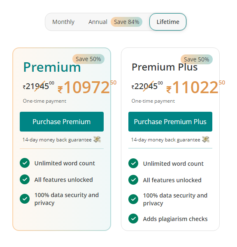The image size is (237, 247).
Task: Click money icon beside Premium guarantee
Action: [x=97, y=139]
